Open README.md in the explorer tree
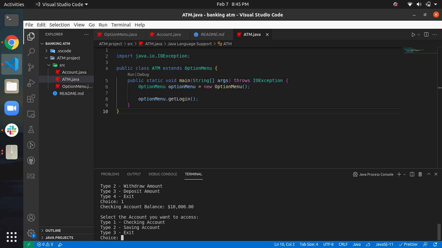 (x=66, y=93)
